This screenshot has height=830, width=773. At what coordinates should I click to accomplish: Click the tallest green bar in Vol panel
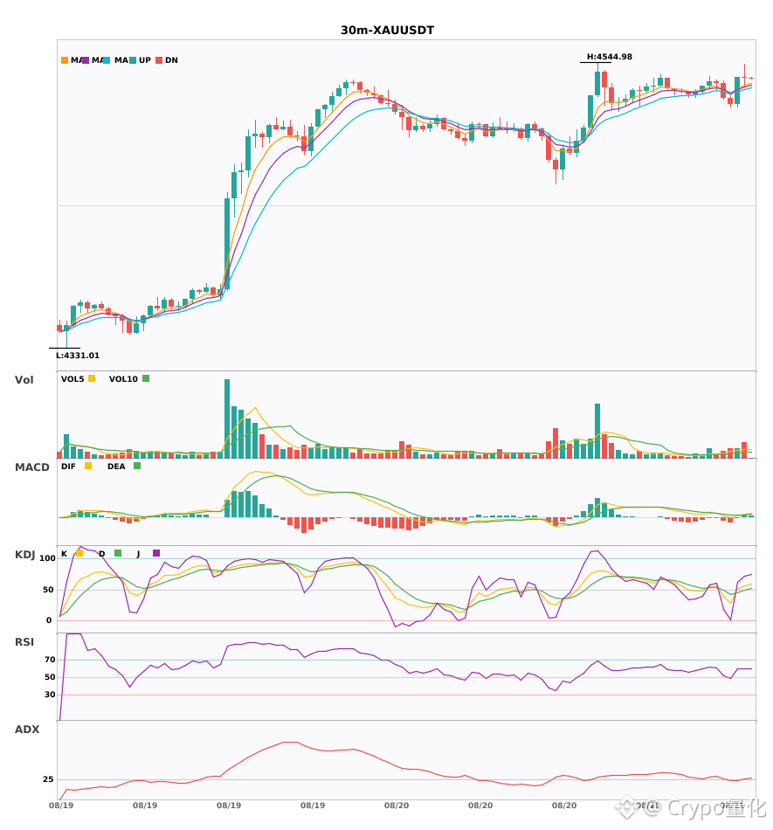227,418
